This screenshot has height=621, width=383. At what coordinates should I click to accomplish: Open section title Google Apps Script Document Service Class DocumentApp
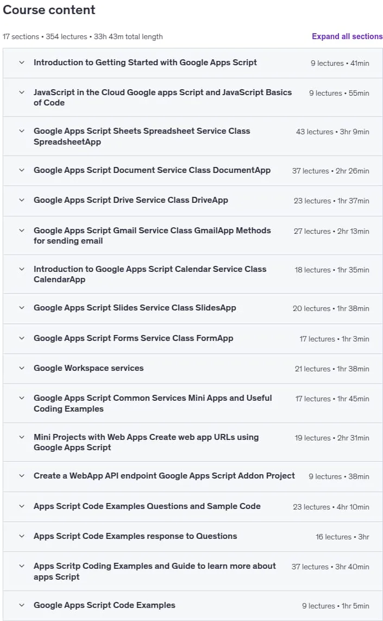[x=152, y=170]
